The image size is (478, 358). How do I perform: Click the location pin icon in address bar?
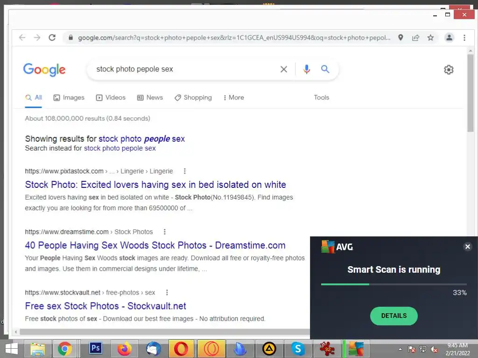[401, 37]
